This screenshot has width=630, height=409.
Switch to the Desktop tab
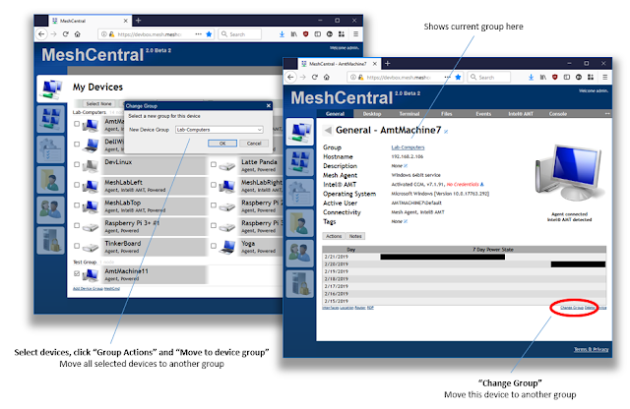click(372, 114)
